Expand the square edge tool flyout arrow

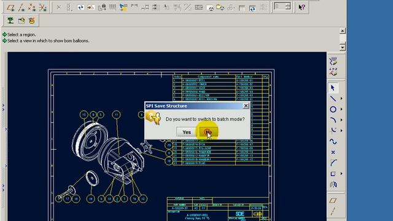(341, 174)
